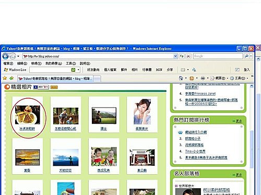Open the Print options dropdown arrow

(x=208, y=79)
